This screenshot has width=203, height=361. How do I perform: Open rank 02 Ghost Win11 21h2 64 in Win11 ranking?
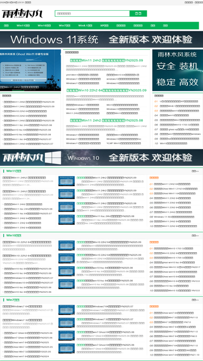click(x=175, y=189)
